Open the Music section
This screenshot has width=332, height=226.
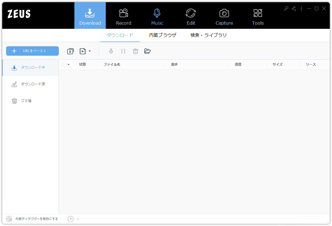tap(157, 15)
